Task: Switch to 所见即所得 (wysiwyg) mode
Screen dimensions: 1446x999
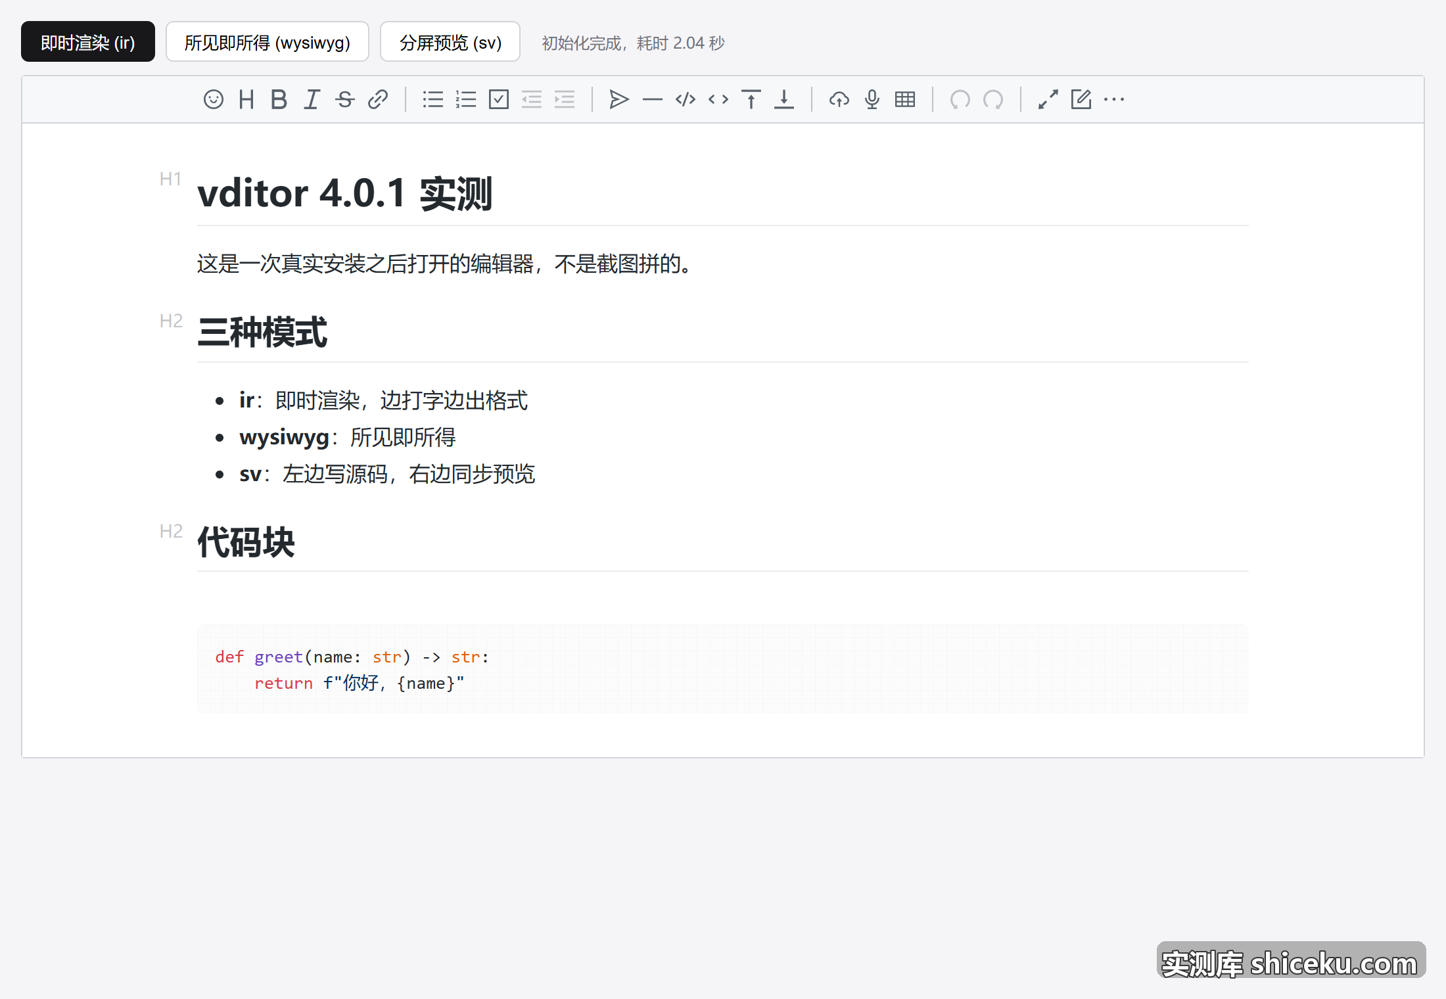Action: [x=268, y=42]
